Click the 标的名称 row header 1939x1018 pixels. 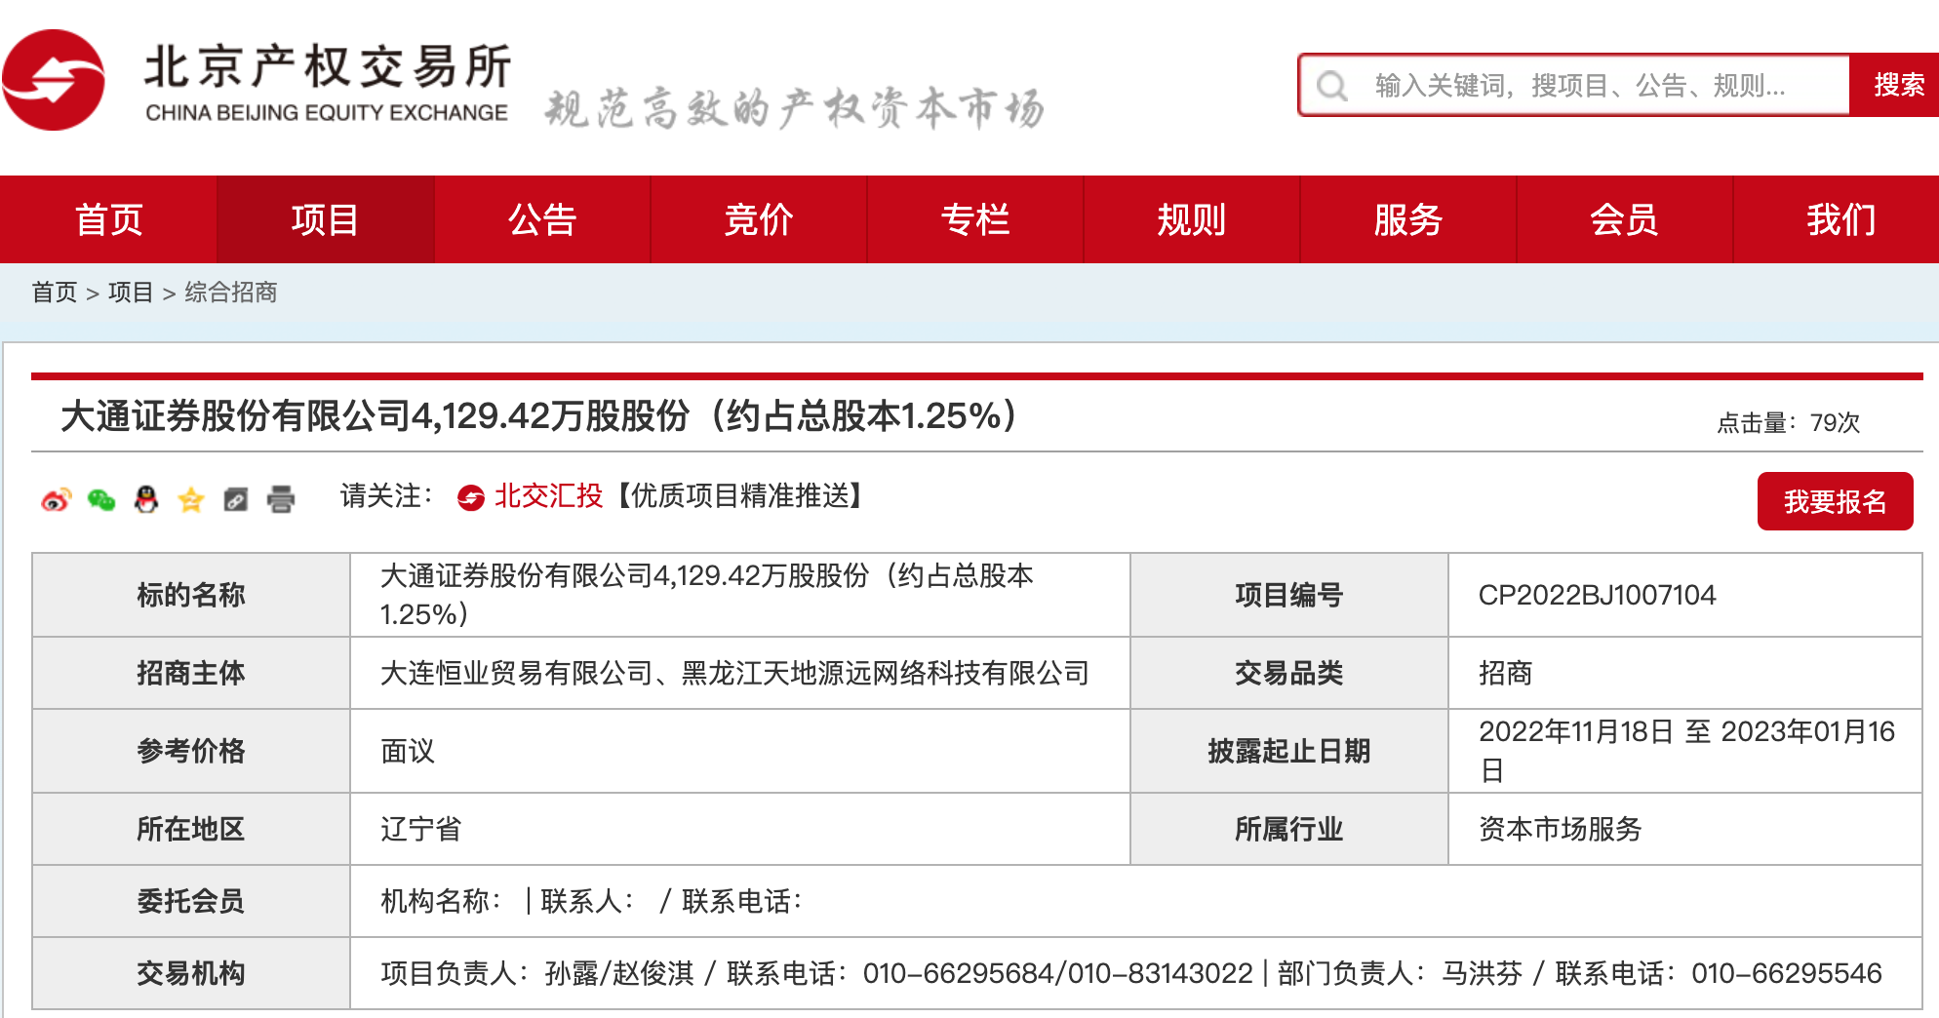pos(191,595)
